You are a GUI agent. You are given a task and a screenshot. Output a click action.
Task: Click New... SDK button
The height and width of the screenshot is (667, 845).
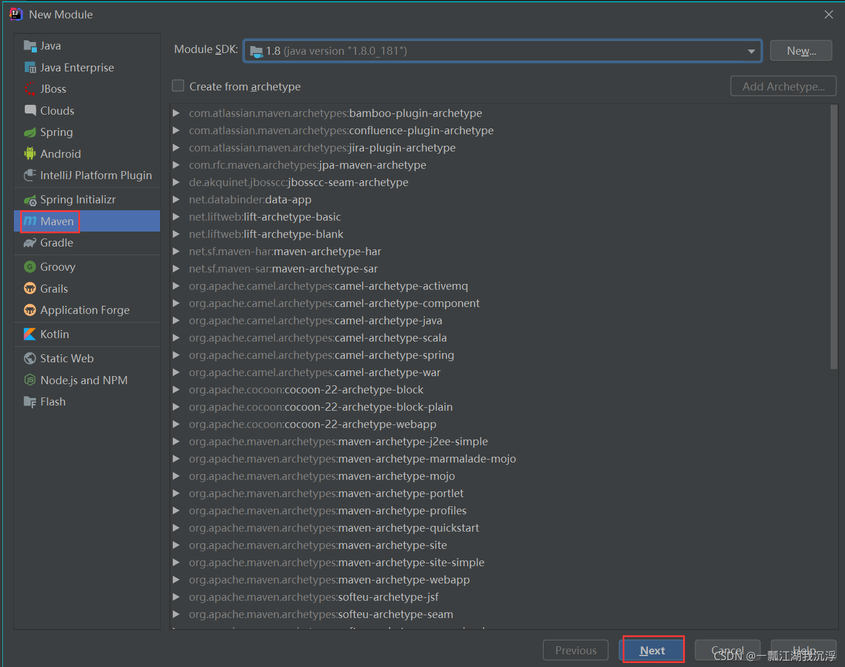coord(801,51)
